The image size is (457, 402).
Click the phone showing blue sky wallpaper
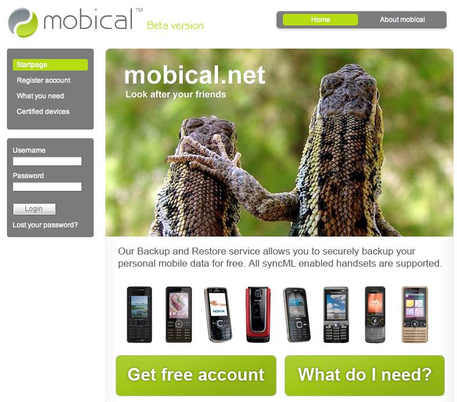336,315
